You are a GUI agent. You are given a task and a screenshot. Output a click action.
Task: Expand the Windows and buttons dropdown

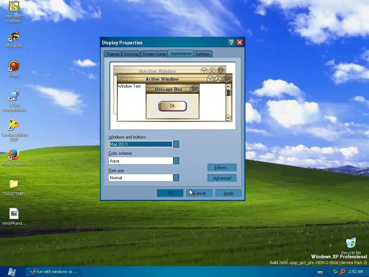176,144
